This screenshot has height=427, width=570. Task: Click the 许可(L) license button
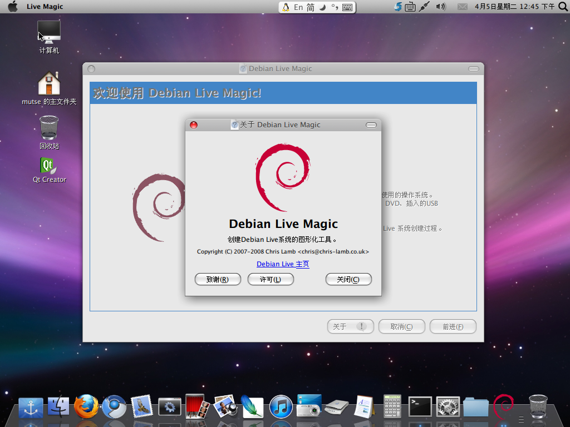(x=271, y=279)
